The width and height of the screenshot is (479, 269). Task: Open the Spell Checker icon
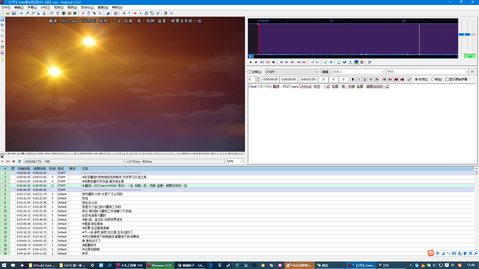(x=158, y=13)
